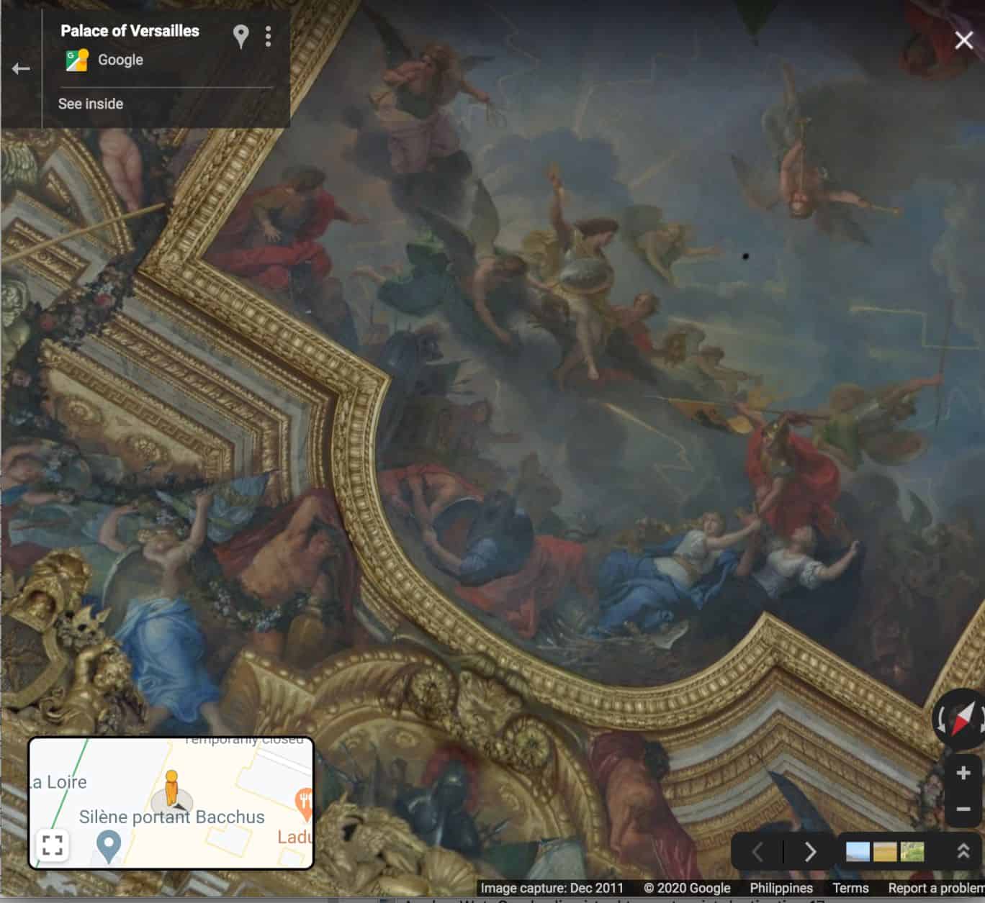Open the three-dot more options menu

[x=268, y=36]
